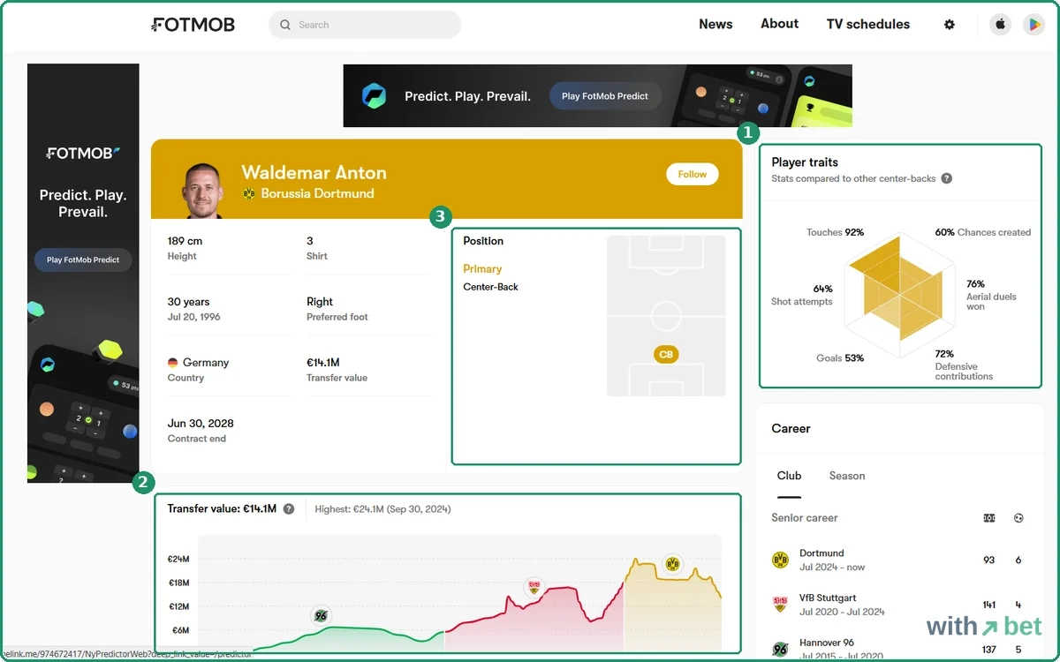The height and width of the screenshot is (662, 1060).
Task: Open the TV schedules menu item
Action: (x=868, y=25)
